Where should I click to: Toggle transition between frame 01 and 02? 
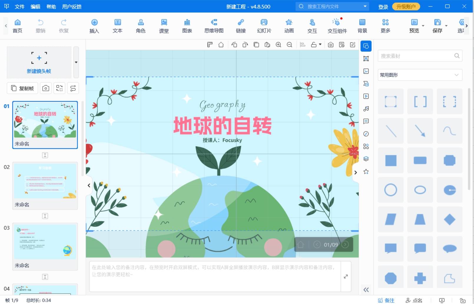45,155
